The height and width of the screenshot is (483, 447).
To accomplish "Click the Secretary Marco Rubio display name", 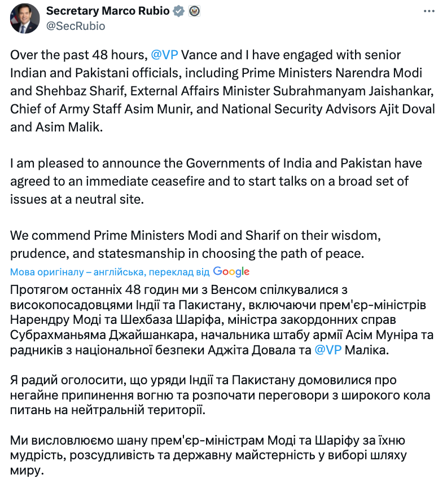I will tap(108, 11).
